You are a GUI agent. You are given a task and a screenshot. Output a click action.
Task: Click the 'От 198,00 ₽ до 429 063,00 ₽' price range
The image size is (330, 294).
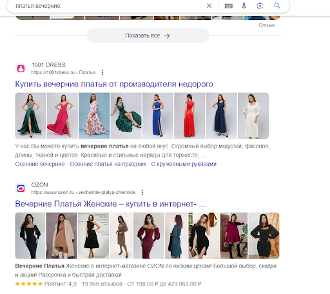tap(164, 284)
